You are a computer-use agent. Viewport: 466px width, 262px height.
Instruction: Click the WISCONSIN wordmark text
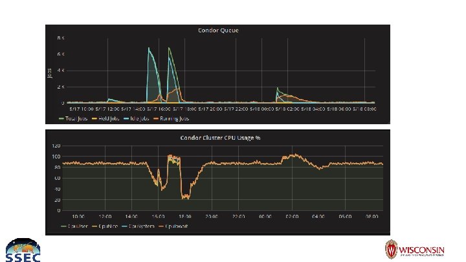click(x=421, y=250)
